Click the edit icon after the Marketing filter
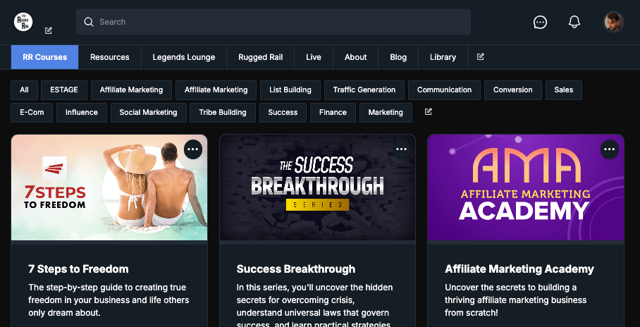Image resolution: width=640 pixels, height=327 pixels. coord(428,111)
